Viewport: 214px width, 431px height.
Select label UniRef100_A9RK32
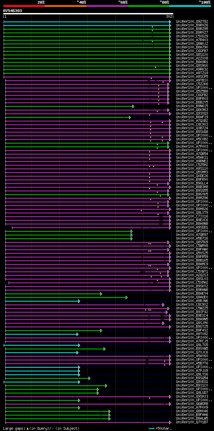coord(192,69)
